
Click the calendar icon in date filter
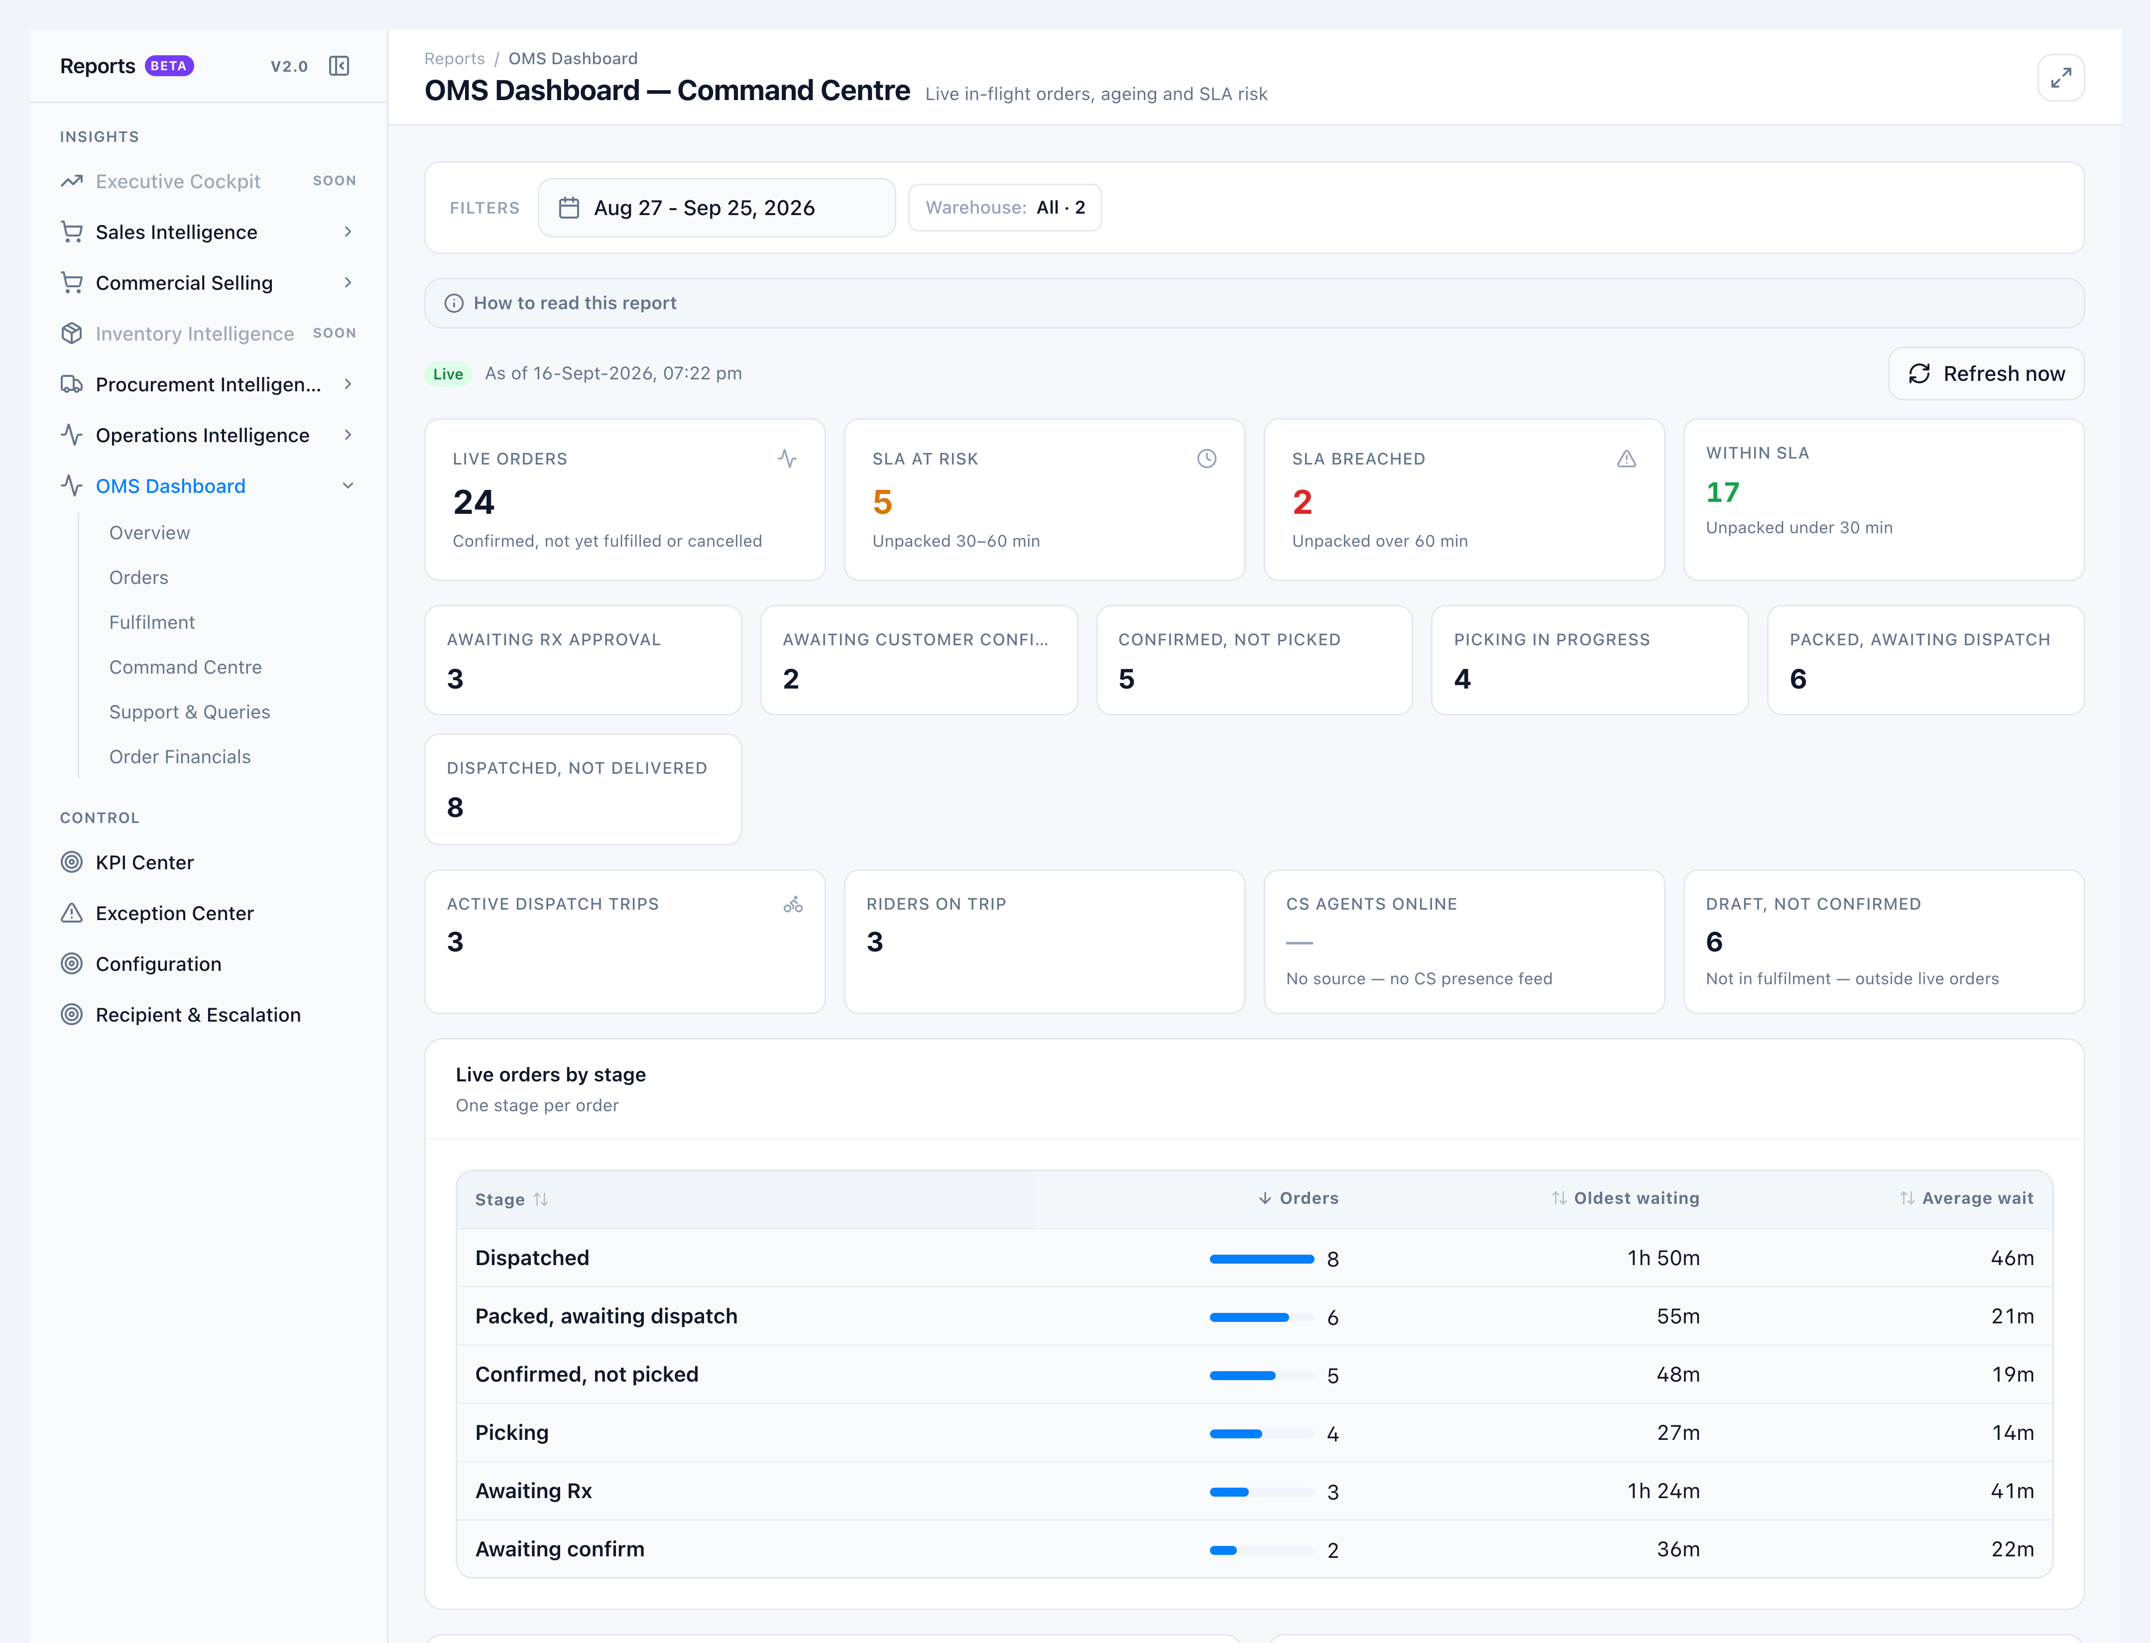pyautogui.click(x=568, y=207)
